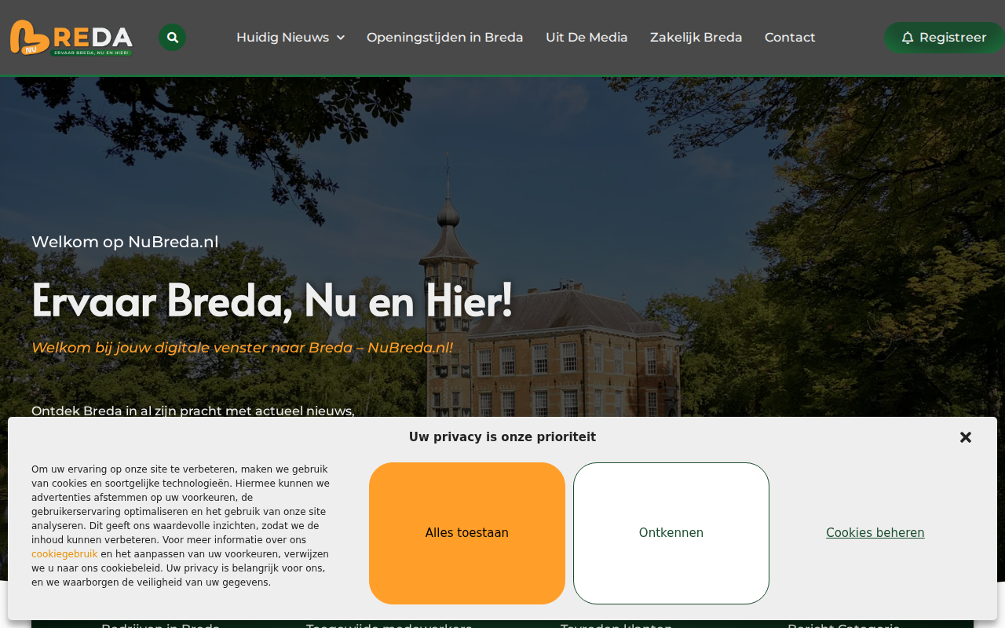This screenshot has height=628, width=1005.
Task: Click Welkom op NuBreda.nl text
Action: pyautogui.click(x=125, y=242)
